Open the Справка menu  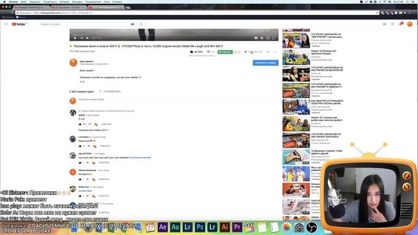(117, 1)
